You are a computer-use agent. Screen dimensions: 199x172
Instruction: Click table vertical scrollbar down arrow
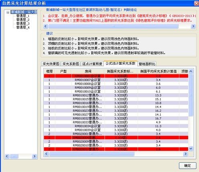tap(191, 149)
